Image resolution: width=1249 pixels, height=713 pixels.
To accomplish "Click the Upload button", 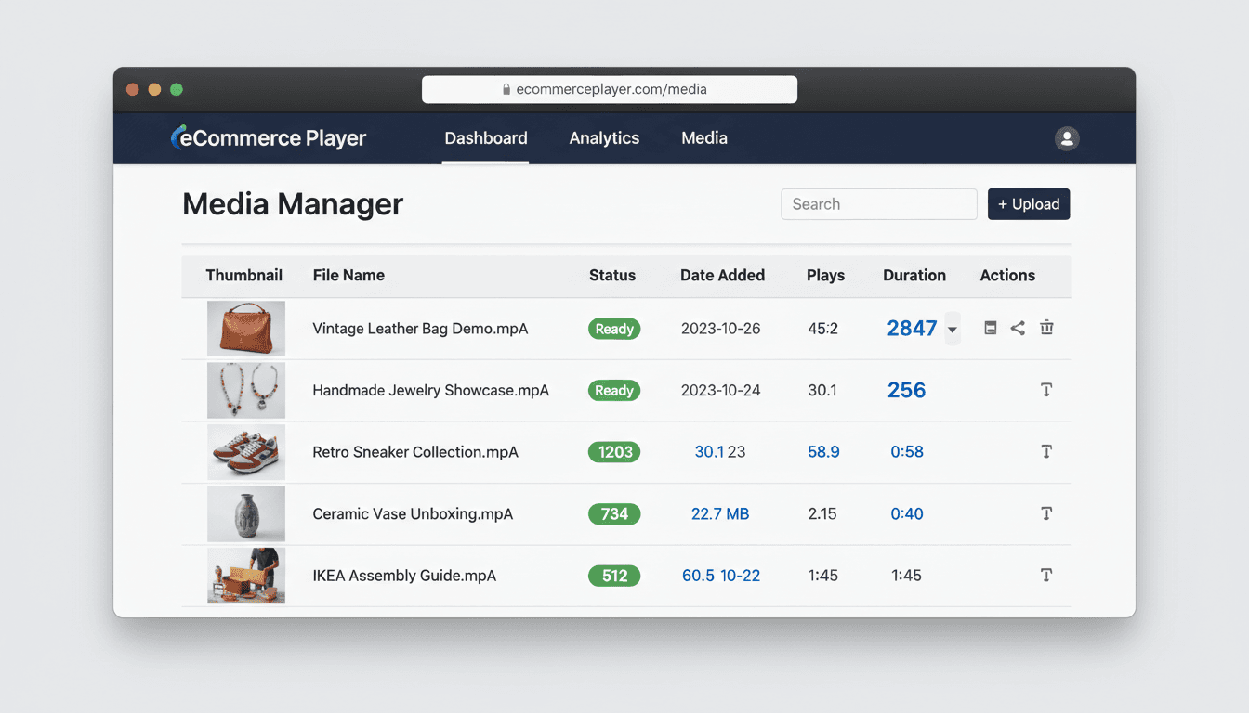I will (x=1028, y=203).
